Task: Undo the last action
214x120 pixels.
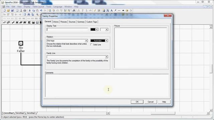Action: coord(41,10)
